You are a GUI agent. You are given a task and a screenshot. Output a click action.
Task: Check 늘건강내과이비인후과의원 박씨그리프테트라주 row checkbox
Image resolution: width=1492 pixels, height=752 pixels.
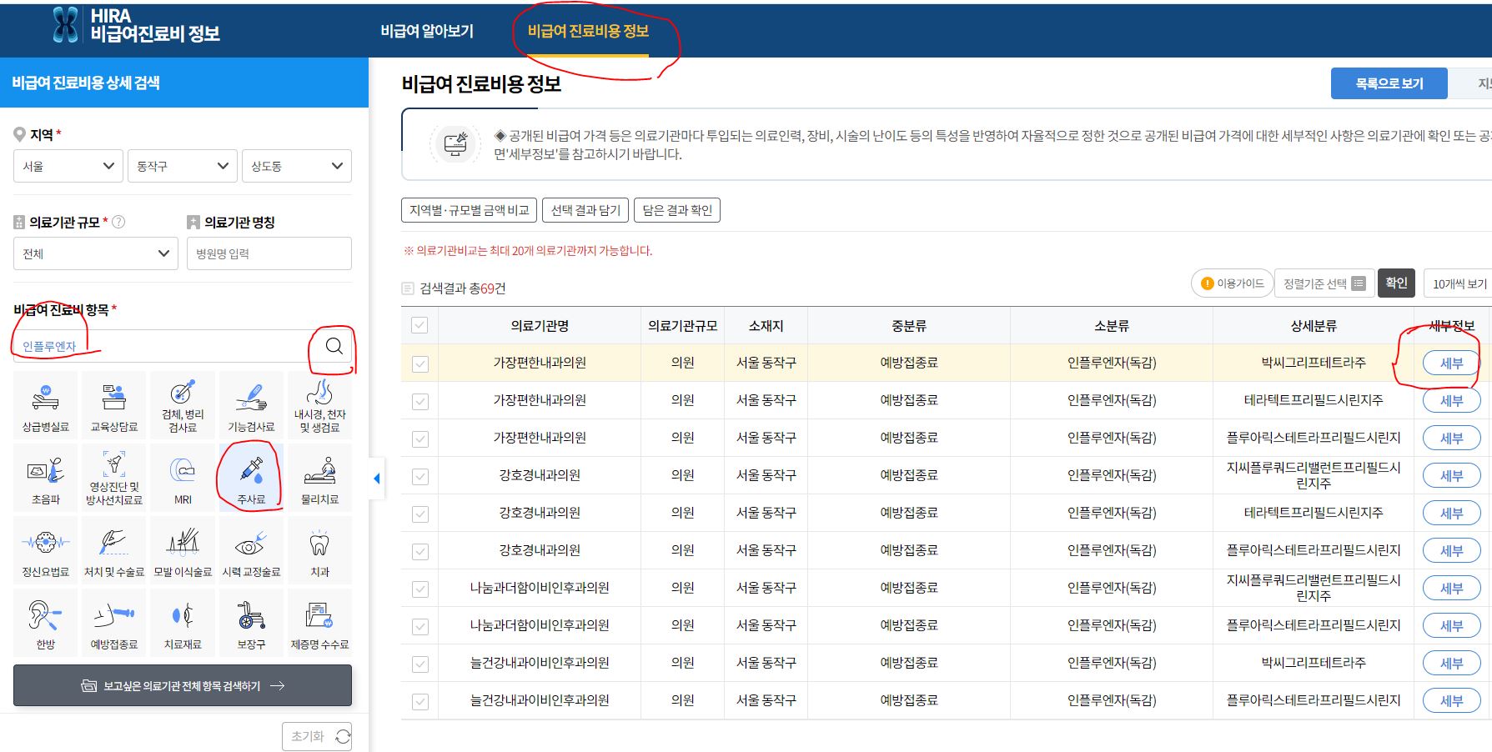[x=419, y=664]
